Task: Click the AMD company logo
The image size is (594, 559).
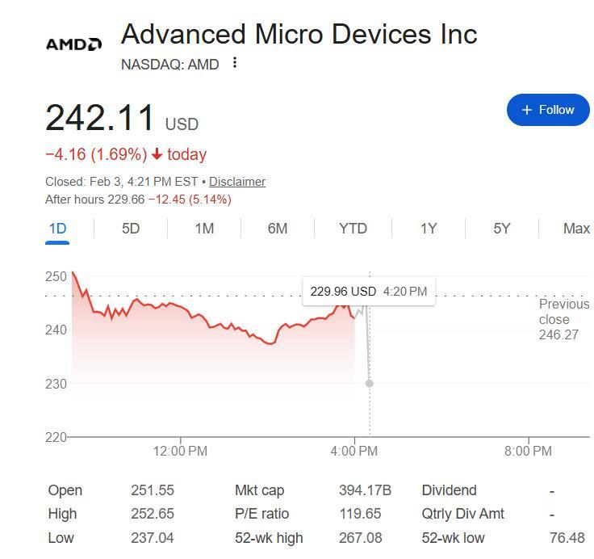Action: [x=73, y=44]
